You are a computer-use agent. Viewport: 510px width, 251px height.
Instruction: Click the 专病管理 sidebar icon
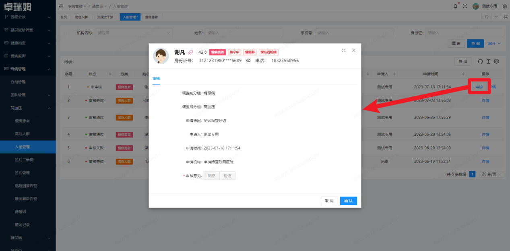tap(6, 69)
